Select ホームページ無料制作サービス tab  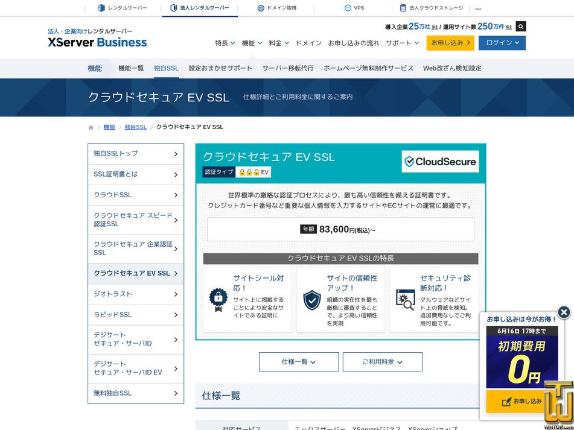pos(368,68)
